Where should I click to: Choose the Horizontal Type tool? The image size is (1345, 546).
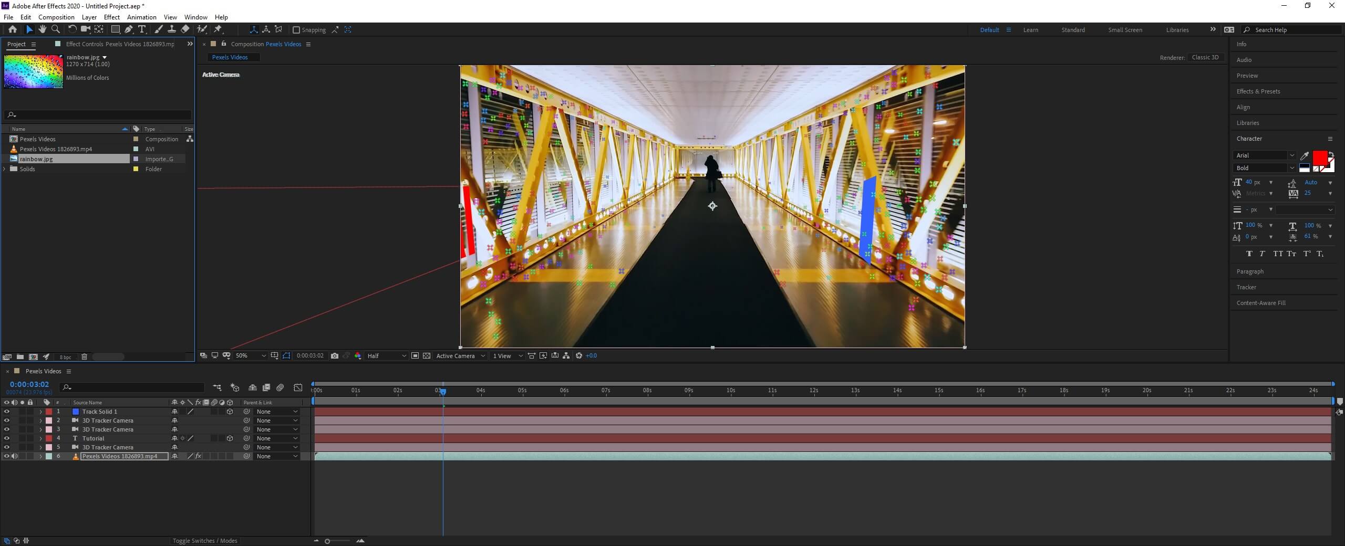tap(142, 29)
